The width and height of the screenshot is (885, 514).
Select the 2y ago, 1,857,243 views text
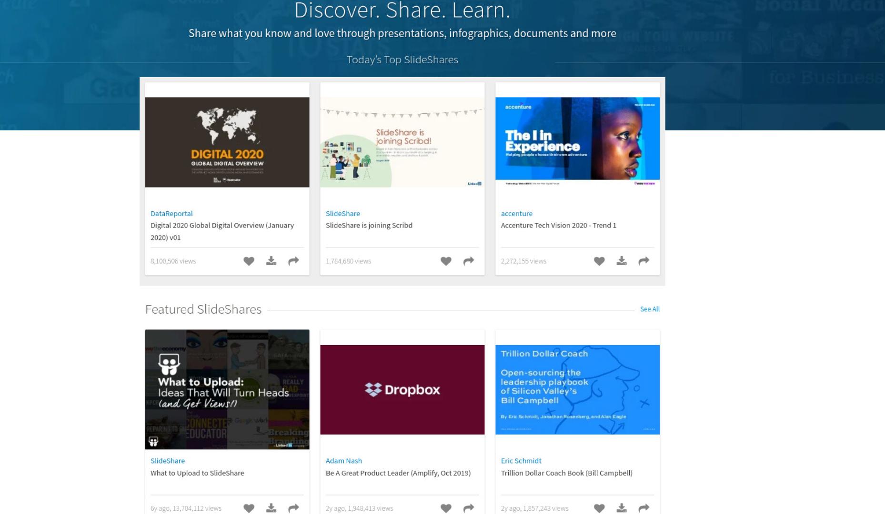click(x=535, y=508)
